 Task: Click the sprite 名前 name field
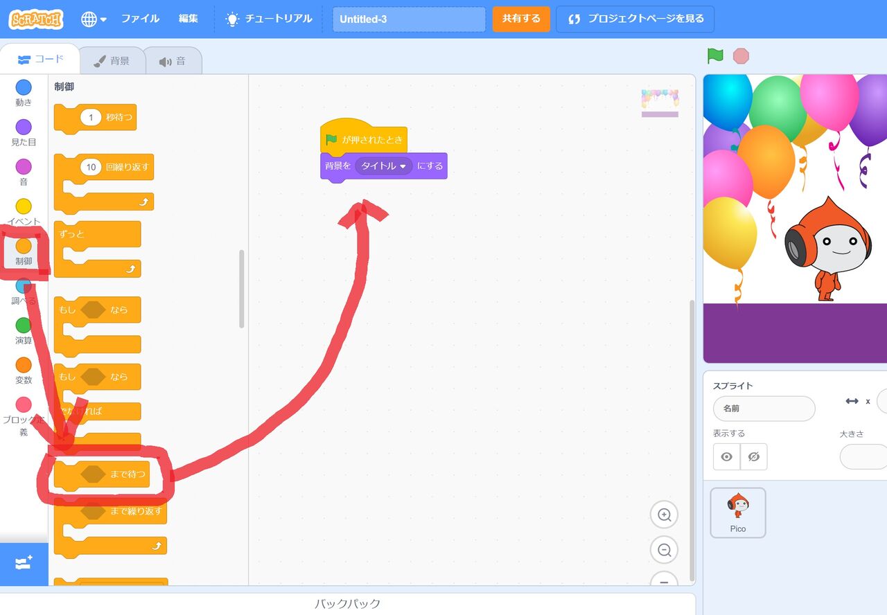click(764, 409)
